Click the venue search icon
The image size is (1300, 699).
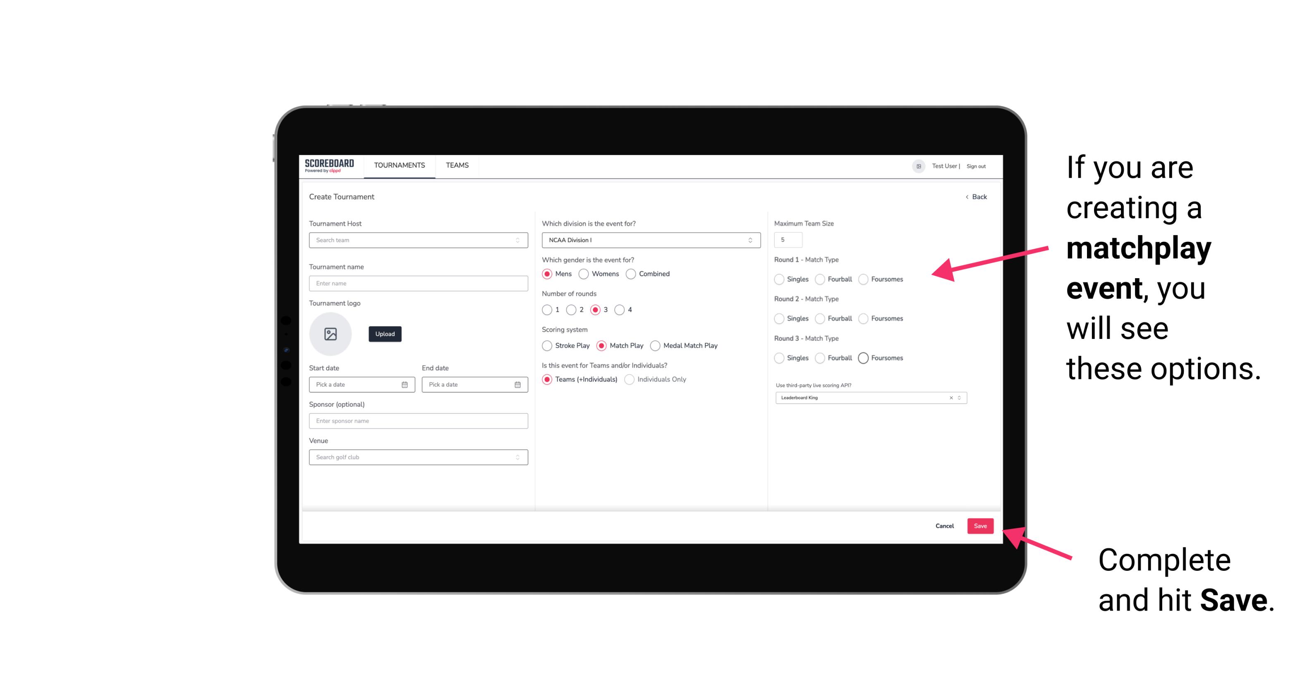pyautogui.click(x=517, y=457)
